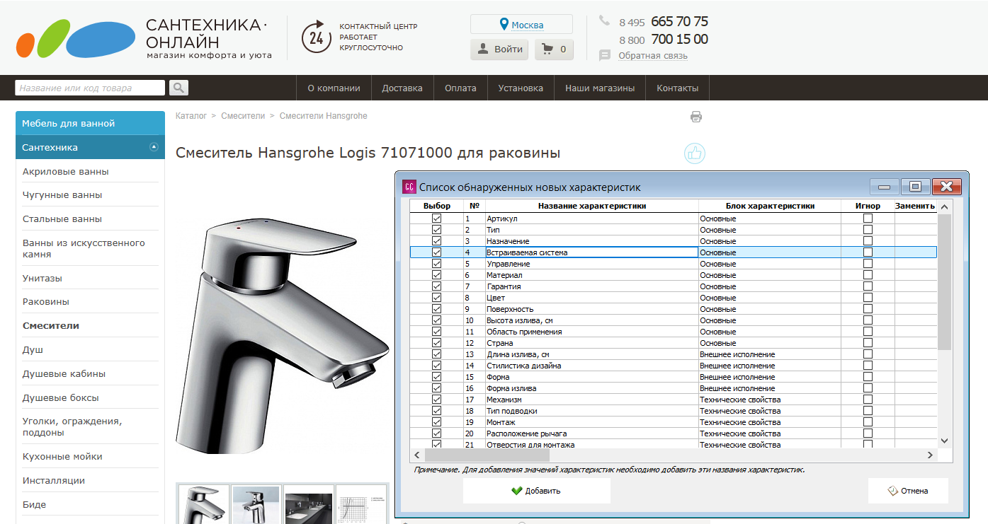Open the Установка menu item

[521, 88]
